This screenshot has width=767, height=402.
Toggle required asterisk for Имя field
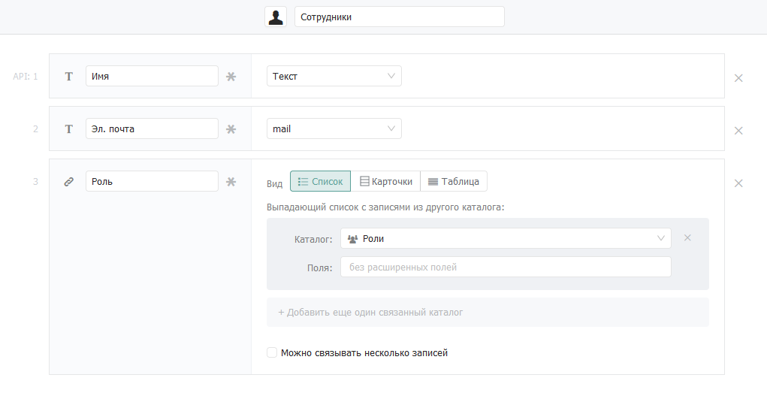click(231, 77)
